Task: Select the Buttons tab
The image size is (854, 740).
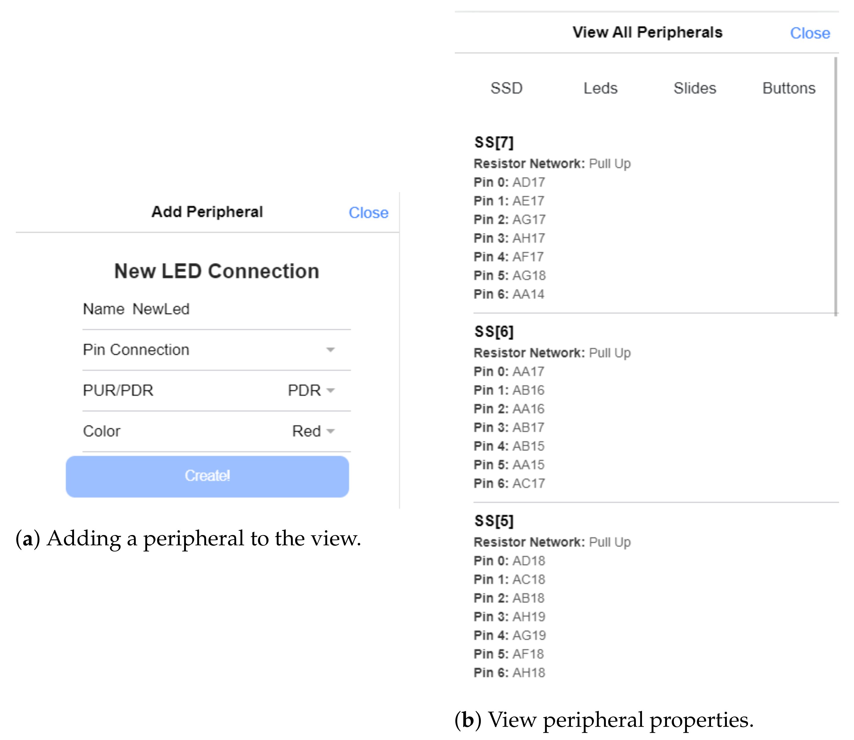Action: click(x=789, y=88)
